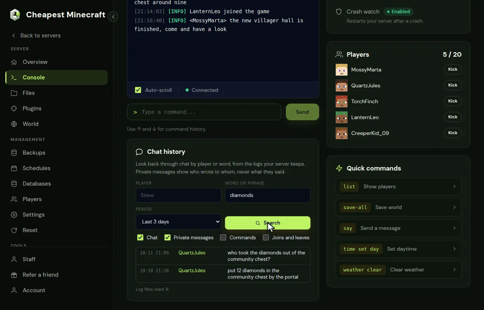Click MossyMarta's player avatar
The width and height of the screenshot is (484, 310).
pyautogui.click(x=341, y=70)
